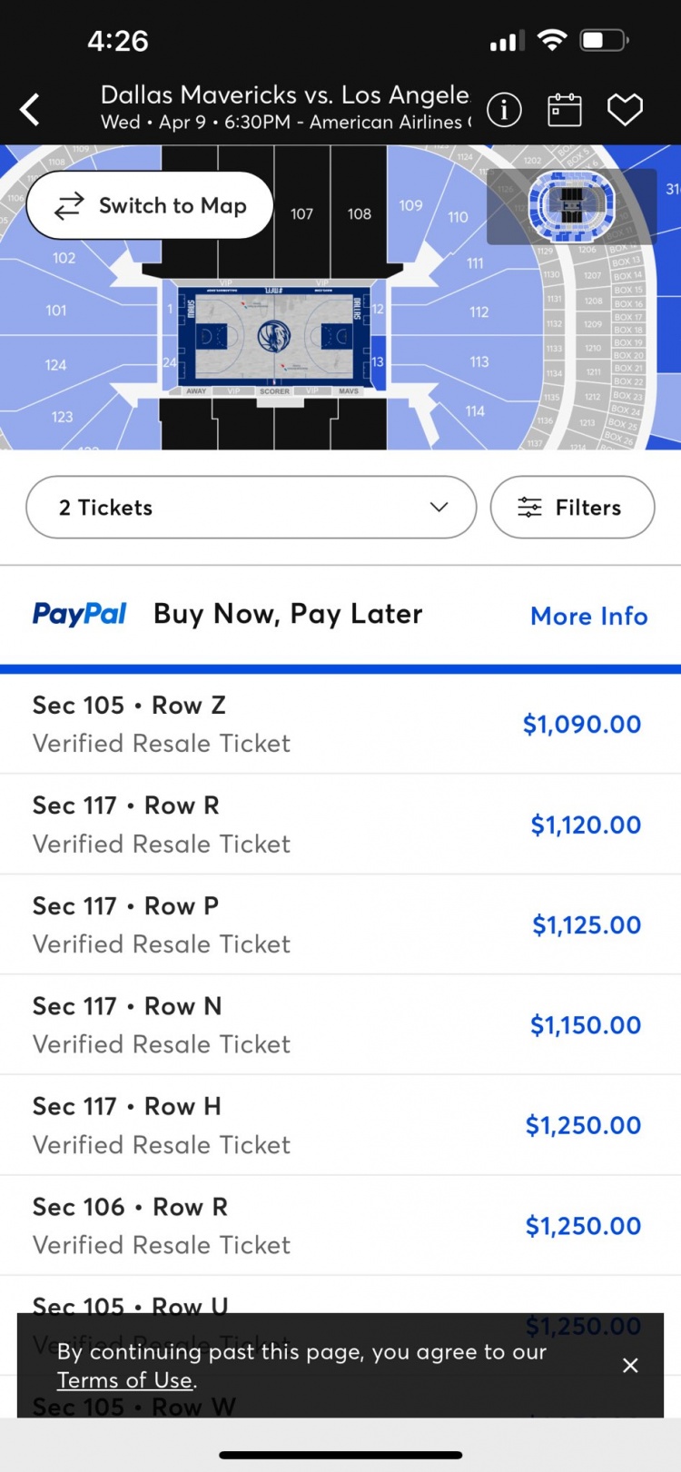The height and width of the screenshot is (1472, 681).
Task: Click the sliders icon beside Filters
Action: 529,508
